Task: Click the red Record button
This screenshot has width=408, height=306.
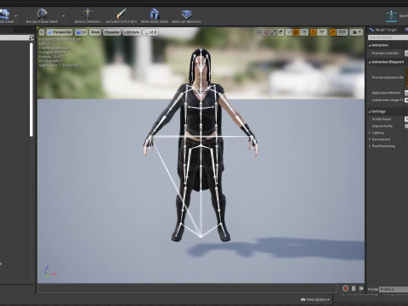Action: coord(345,288)
